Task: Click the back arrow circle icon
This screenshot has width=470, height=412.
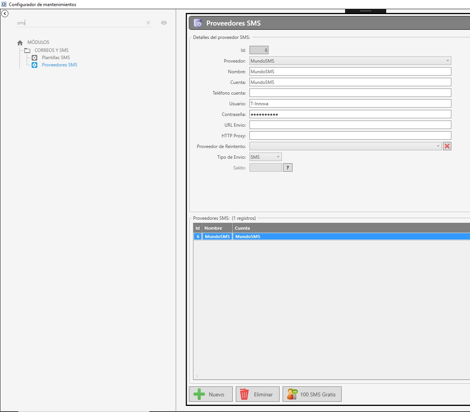Action: click(x=5, y=14)
